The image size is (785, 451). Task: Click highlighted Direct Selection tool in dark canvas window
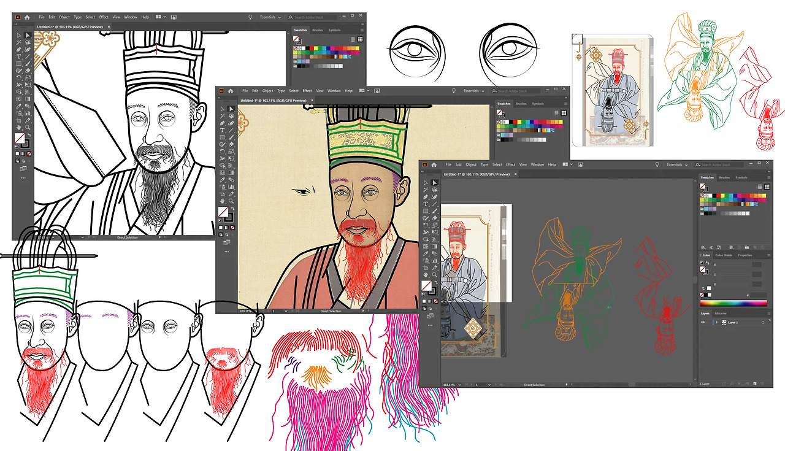pyautogui.click(x=435, y=183)
